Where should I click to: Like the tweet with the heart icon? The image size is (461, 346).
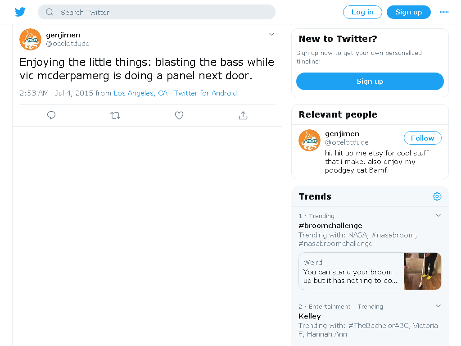[179, 115]
